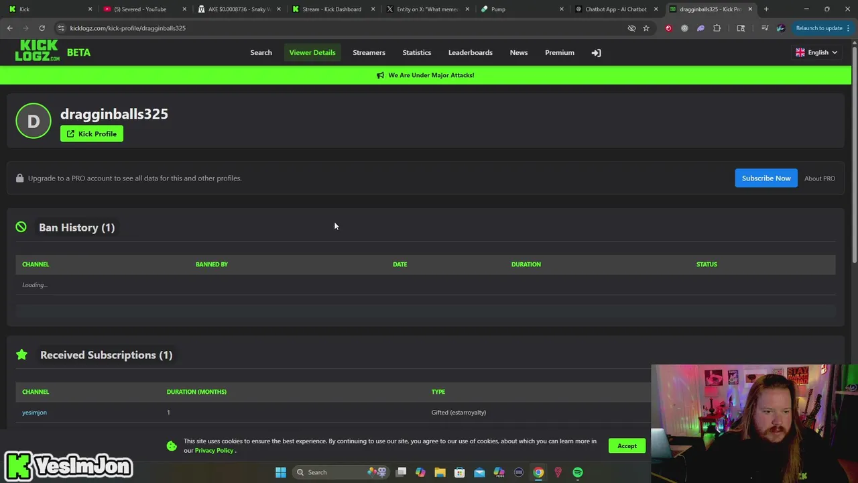
Task: Open the About PRO link
Action: pyautogui.click(x=819, y=178)
